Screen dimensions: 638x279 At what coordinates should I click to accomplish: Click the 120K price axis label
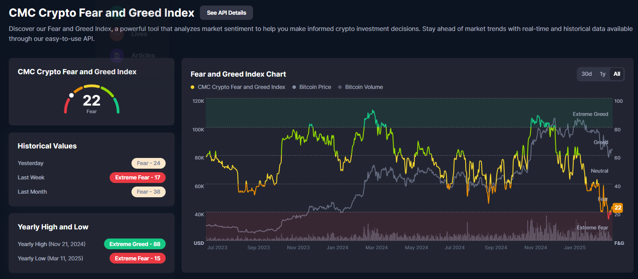(198, 101)
